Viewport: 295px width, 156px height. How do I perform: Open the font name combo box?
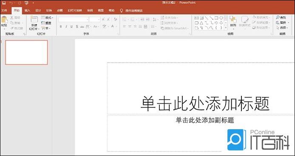74,20
